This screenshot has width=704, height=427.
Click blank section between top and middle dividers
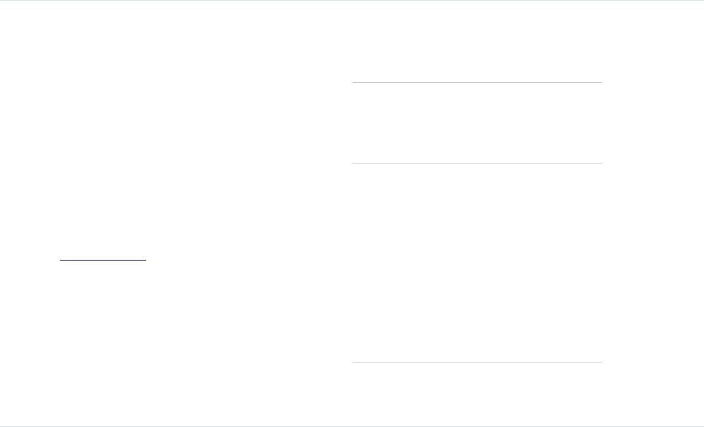pyautogui.click(x=477, y=123)
